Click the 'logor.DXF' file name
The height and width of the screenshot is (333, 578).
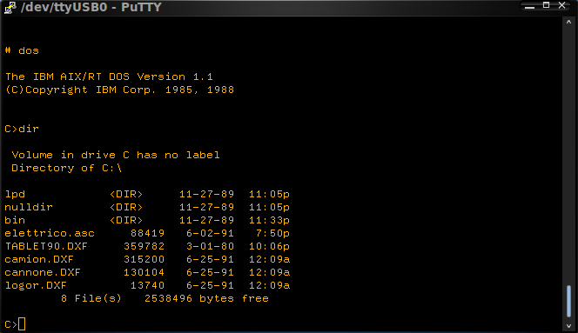click(x=36, y=285)
